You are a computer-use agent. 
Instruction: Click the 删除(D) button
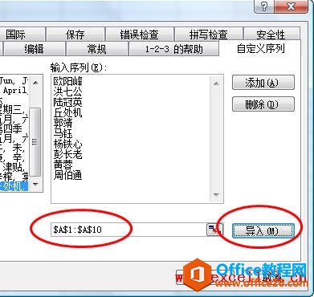tap(263, 104)
